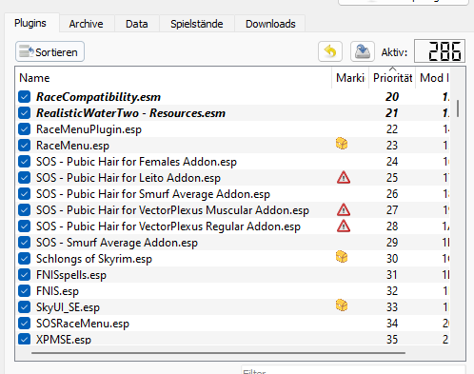The height and width of the screenshot is (374, 474).
Task: Click priority value 27
Action: 392,210
